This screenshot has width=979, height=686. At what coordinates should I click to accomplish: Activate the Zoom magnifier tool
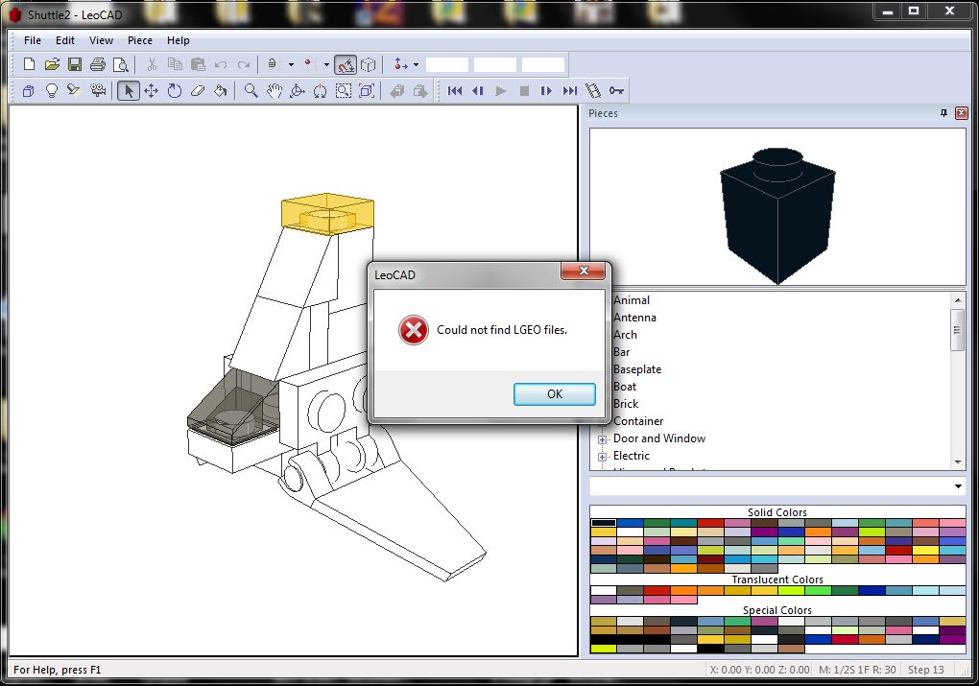251,91
